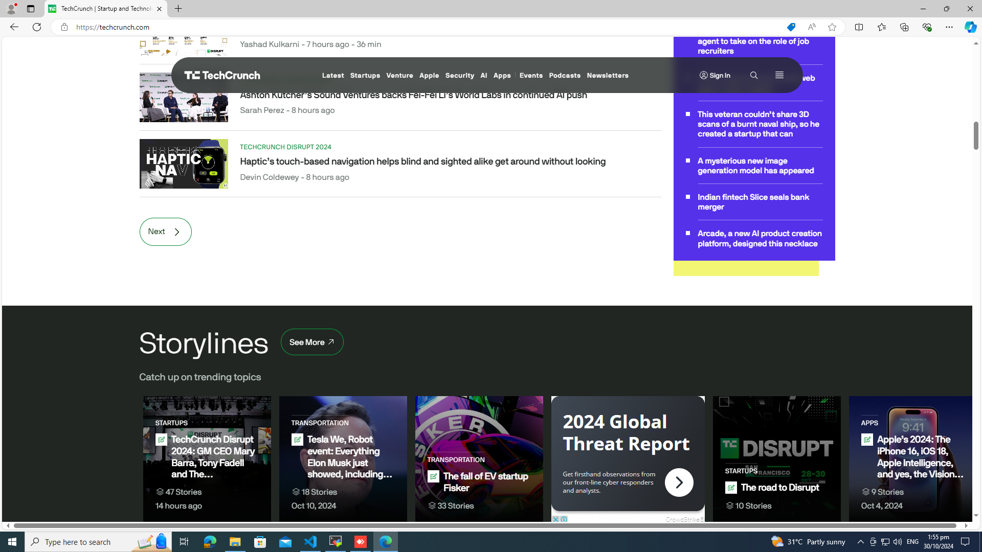Click the TechCrunch logo in header
The image size is (982, 552).
pyautogui.click(x=222, y=75)
